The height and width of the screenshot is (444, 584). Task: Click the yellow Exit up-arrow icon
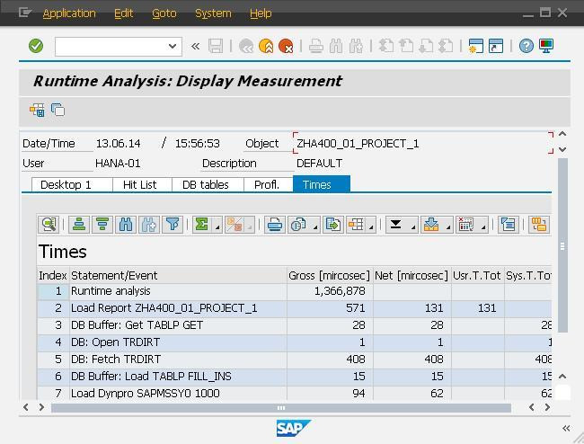266,46
